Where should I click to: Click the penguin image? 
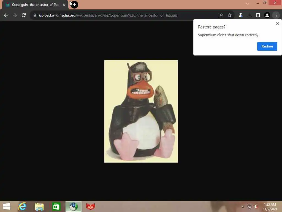141,111
